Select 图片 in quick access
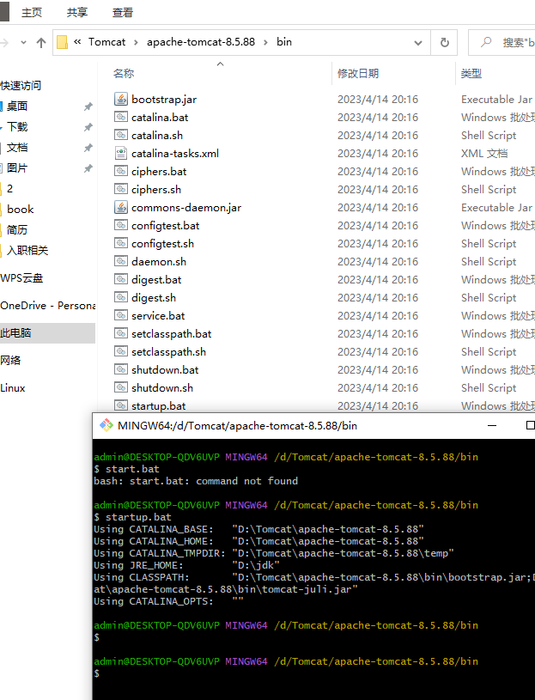Screen dimensions: 535x700 pyautogui.click(x=17, y=168)
